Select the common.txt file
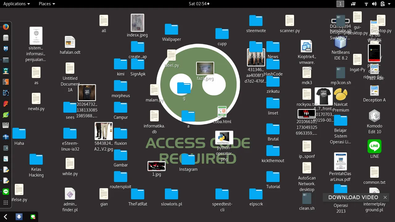The height and width of the screenshot is (222, 395). coord(374,172)
